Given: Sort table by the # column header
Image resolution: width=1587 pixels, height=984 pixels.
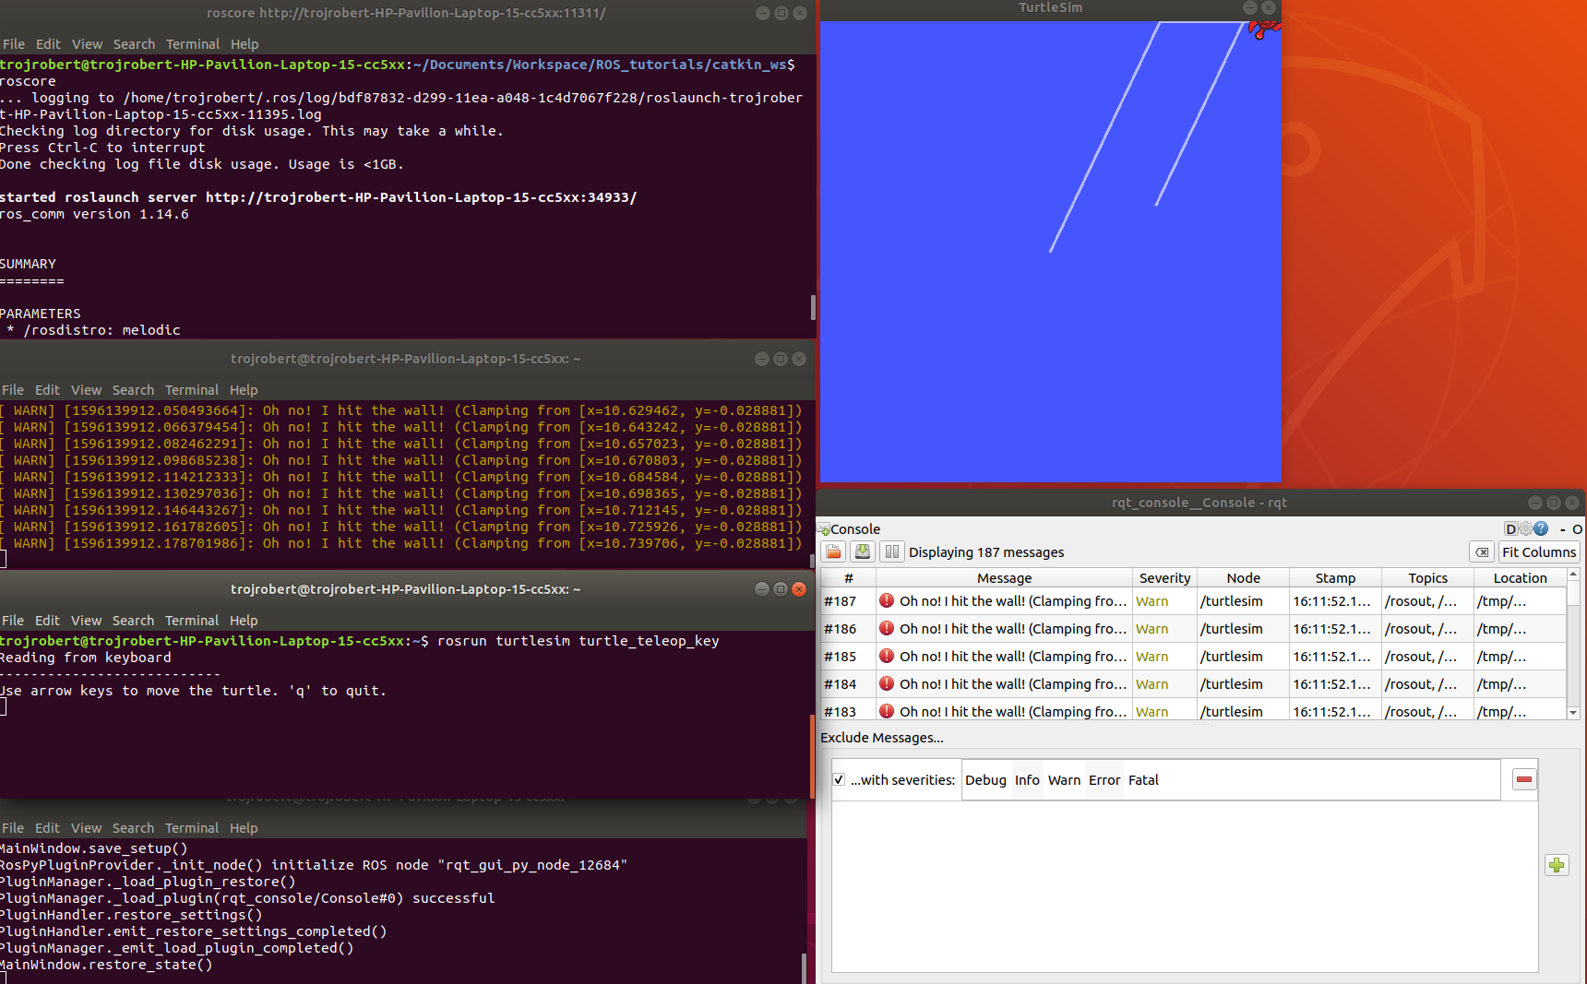Looking at the screenshot, I should click(848, 578).
